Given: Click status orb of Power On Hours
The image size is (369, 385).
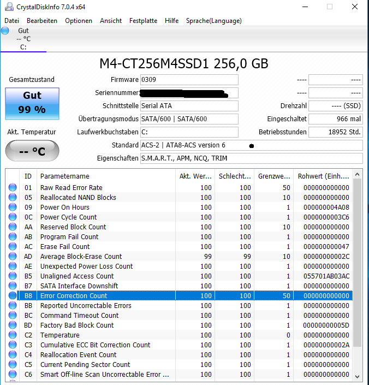Looking at the screenshot, I should pyautogui.click(x=13, y=207).
